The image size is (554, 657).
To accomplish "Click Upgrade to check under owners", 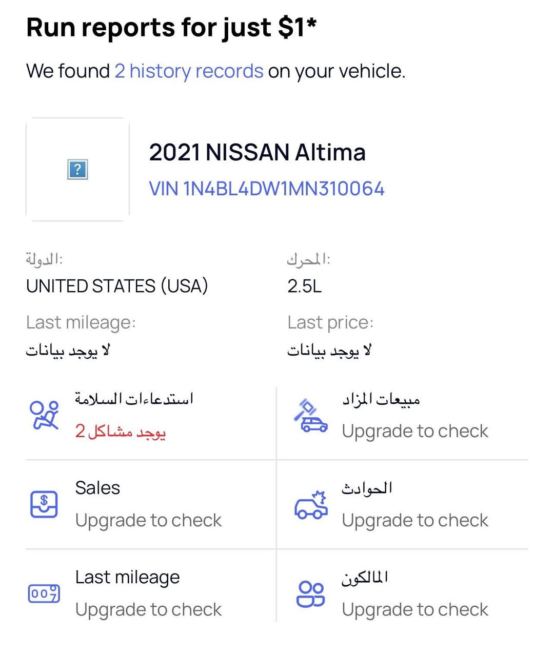I will pyautogui.click(x=415, y=610).
